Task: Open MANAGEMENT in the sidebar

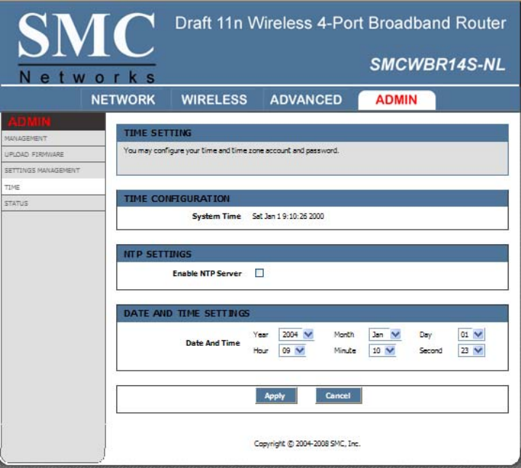Action: (53, 138)
